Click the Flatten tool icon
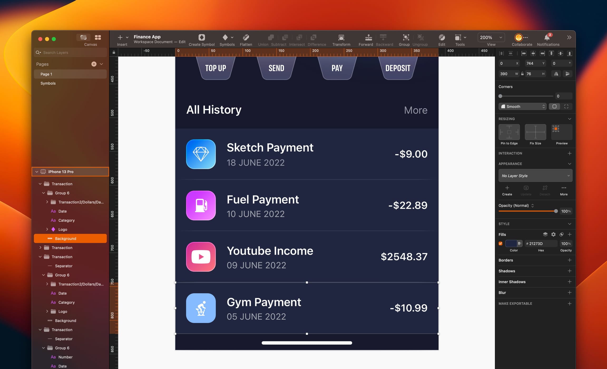 pos(246,37)
